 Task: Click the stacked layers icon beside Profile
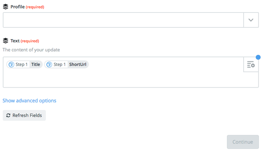pos(6,7)
